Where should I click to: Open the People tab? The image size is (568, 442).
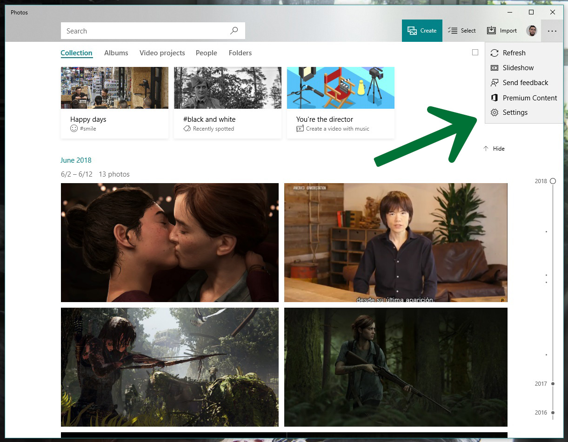206,53
